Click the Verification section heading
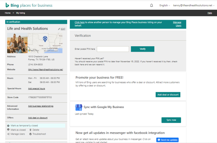This screenshot has height=143, width=217. (83, 36)
